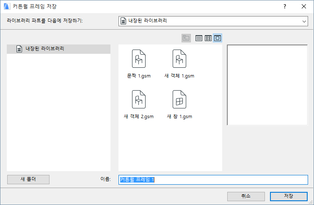The image size is (314, 205).
Task: Select large icons view button
Action: tap(218, 38)
